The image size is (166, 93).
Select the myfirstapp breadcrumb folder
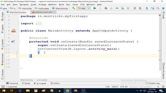point(42,8)
